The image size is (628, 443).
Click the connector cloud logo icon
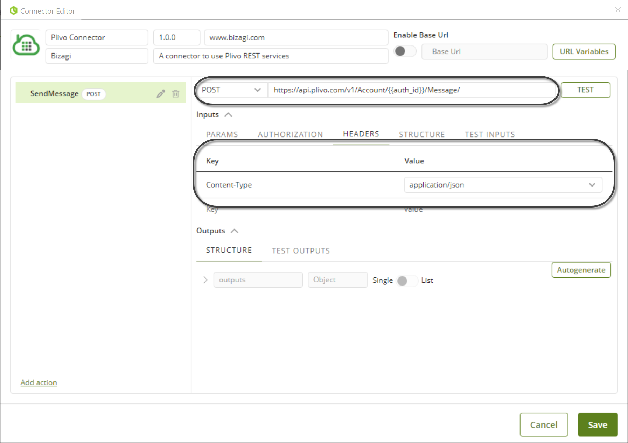point(26,45)
